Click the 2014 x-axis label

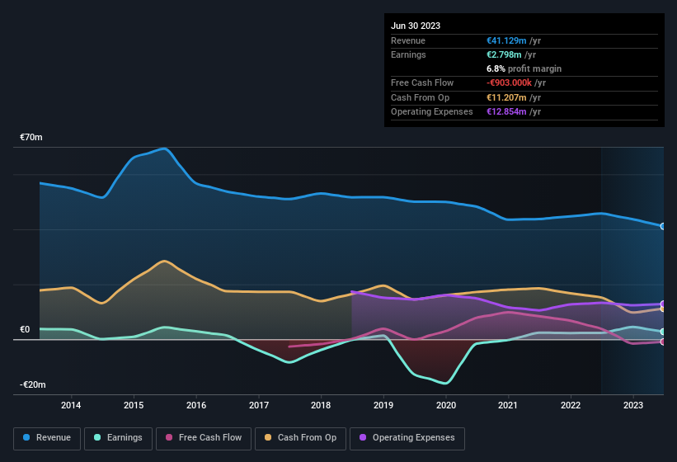click(71, 405)
